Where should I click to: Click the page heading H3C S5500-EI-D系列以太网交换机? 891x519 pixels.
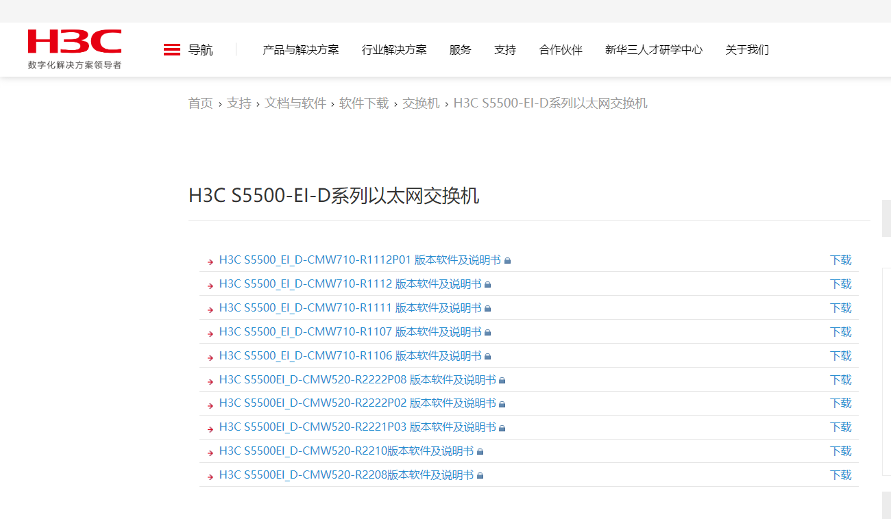pos(334,196)
